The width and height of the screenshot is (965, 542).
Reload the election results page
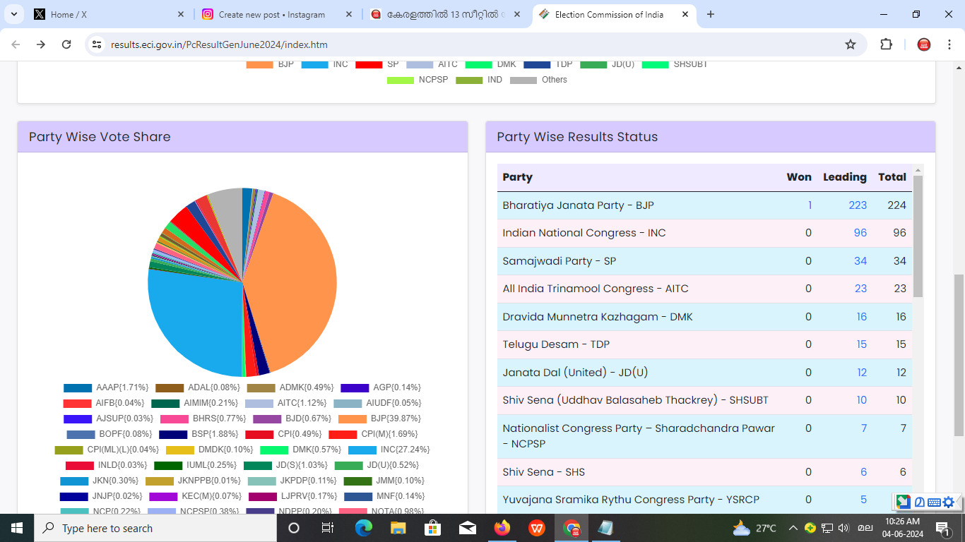[66, 44]
